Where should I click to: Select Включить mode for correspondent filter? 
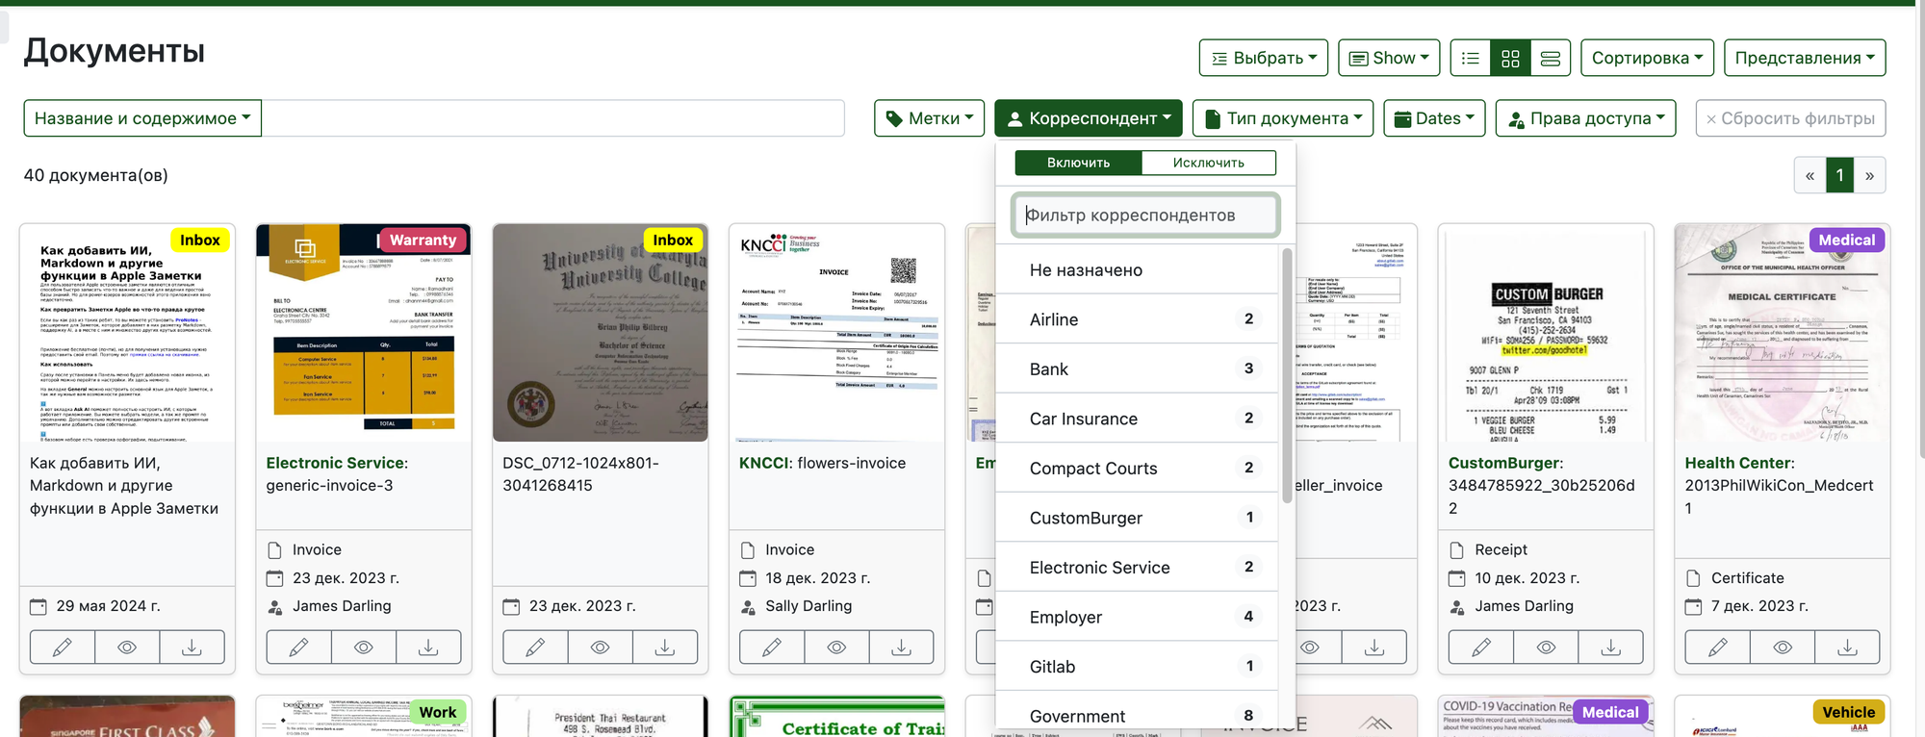pos(1078,163)
